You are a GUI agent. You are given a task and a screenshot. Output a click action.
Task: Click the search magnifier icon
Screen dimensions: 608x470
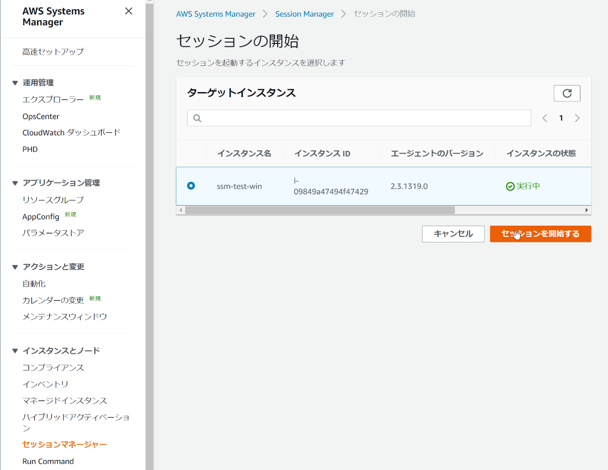coord(197,118)
